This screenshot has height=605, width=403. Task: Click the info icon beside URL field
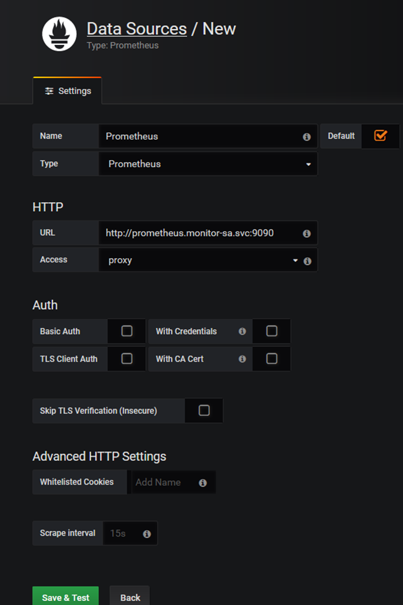tap(306, 233)
